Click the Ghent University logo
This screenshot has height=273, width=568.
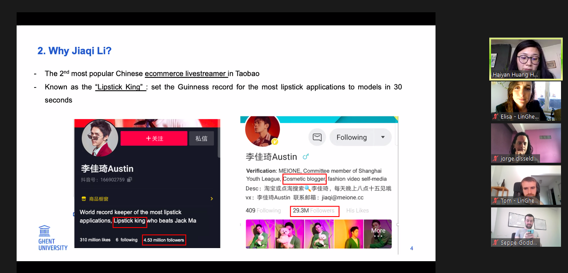click(x=53, y=238)
